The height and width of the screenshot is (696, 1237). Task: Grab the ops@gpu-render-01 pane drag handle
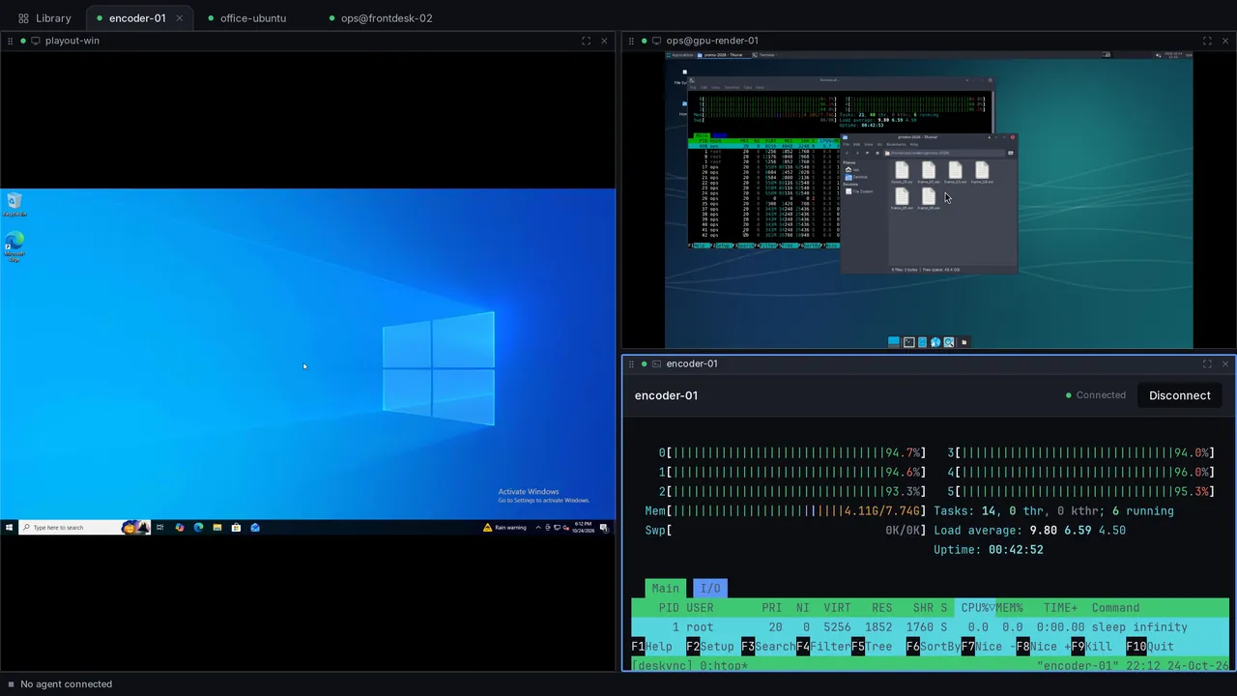pos(631,41)
